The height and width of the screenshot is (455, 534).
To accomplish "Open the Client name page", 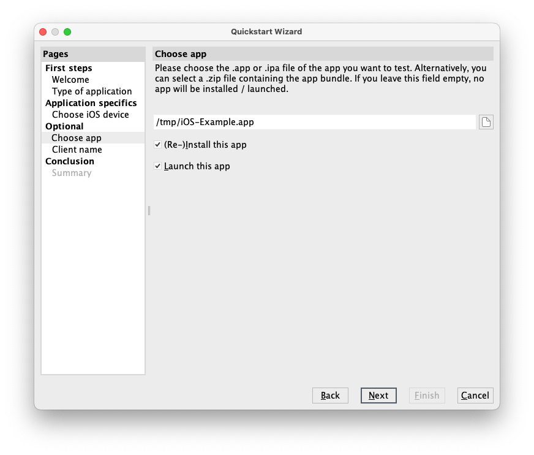I will pos(77,150).
